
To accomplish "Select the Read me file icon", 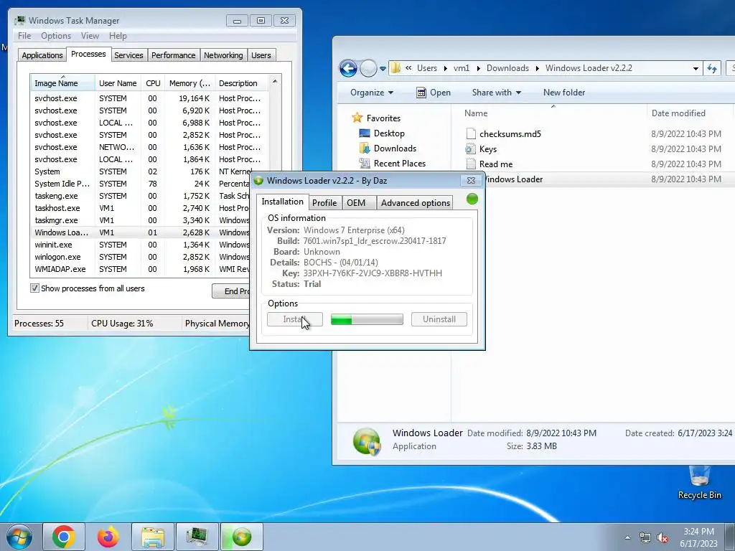I will pyautogui.click(x=471, y=164).
